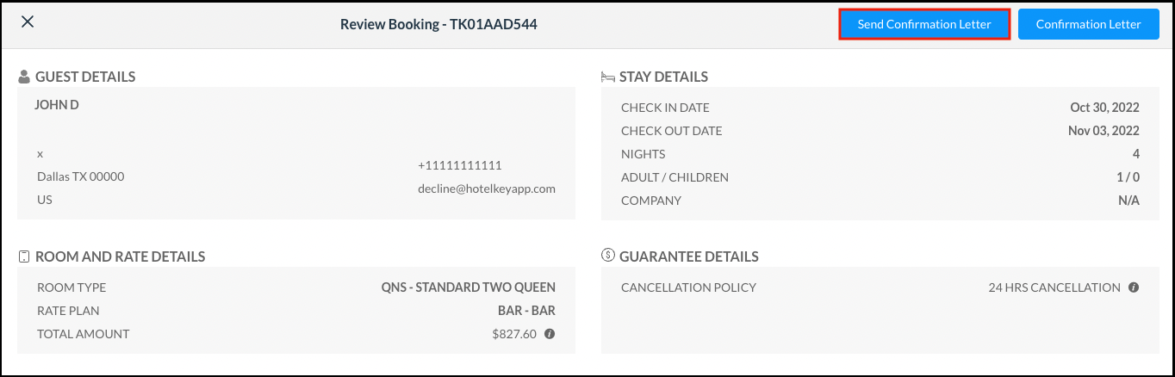Click the check out date Nov 03, 2022

tap(1103, 131)
